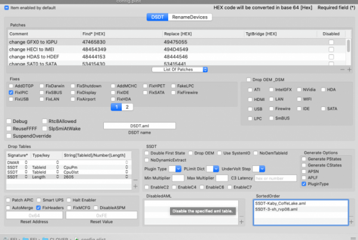Expand the UnderVolt Step dropdown
This screenshot has width=358, height=240.
click(260, 169)
